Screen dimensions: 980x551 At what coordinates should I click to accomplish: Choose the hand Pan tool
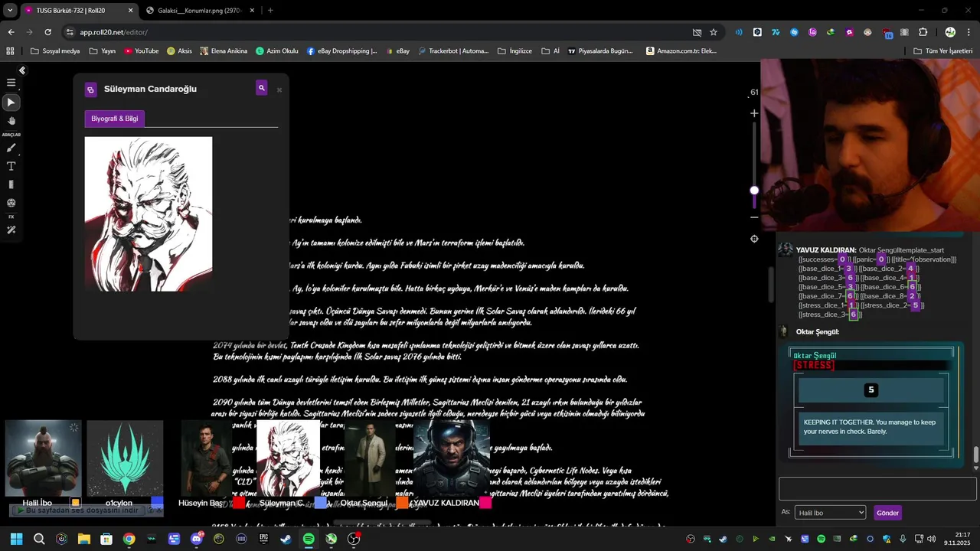[x=11, y=120]
